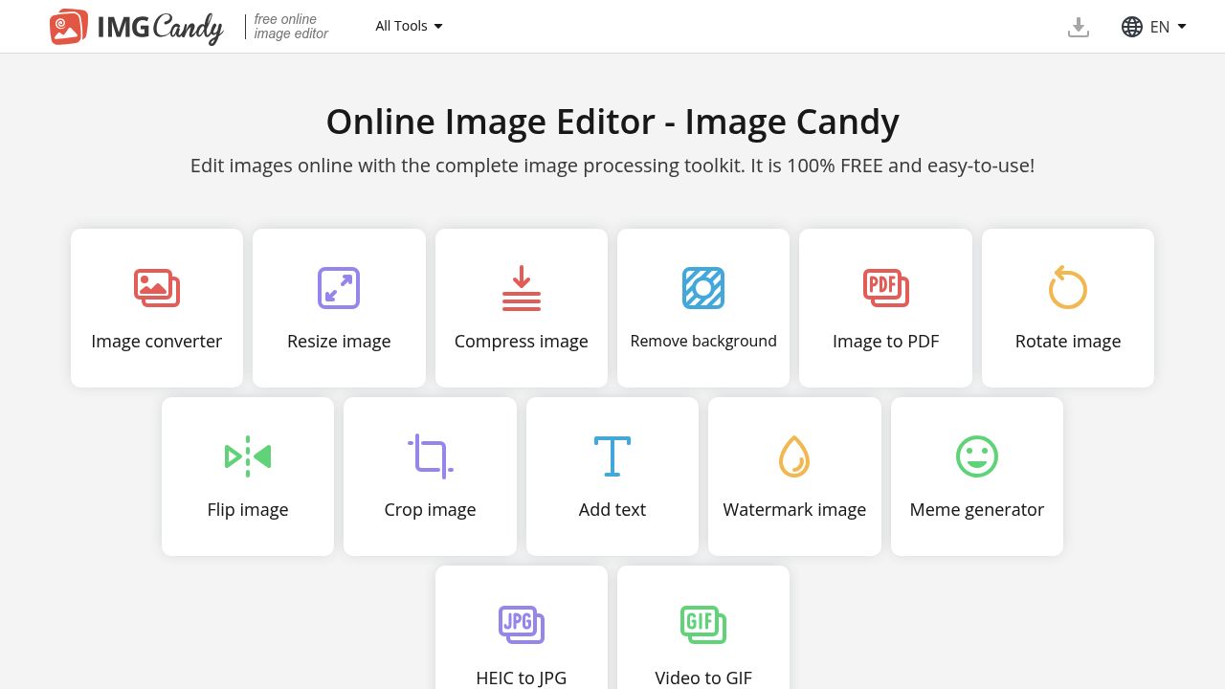Select the Video to GIF label
The image size is (1225, 689).
[x=703, y=678]
